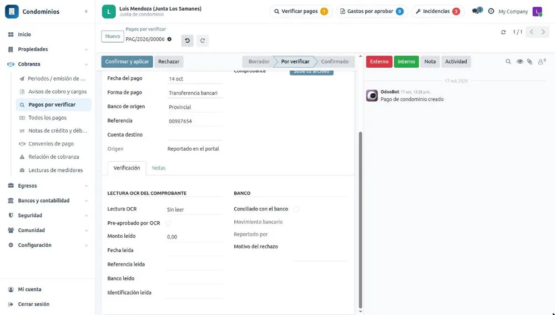This screenshot has height=315, width=555.
Task: Click the Rechazar button
Action: [x=169, y=62]
